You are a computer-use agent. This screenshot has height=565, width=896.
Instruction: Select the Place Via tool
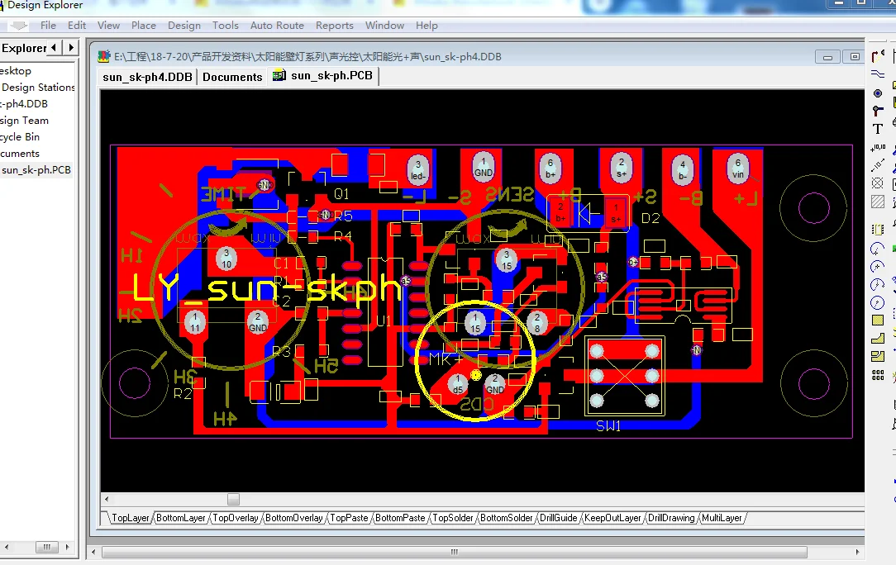click(878, 112)
